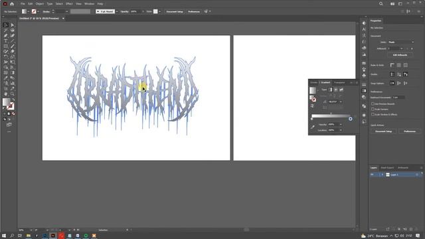Select the Type tool
This screenshot has height=239, width=425.
click(6, 41)
